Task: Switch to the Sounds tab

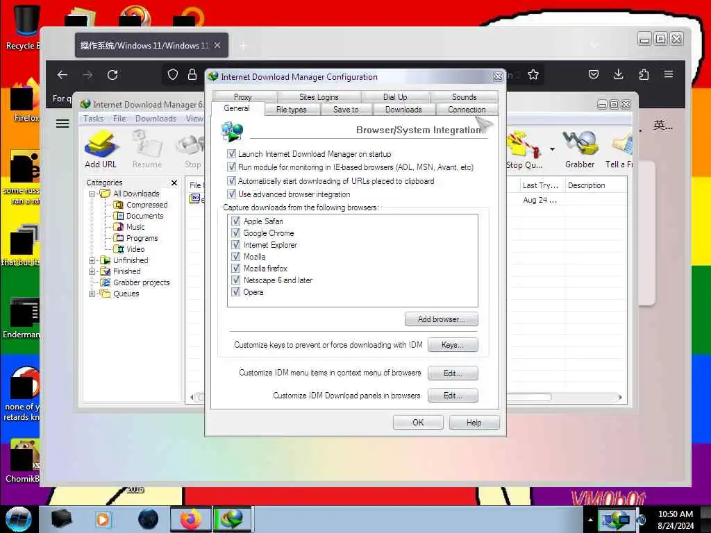Action: (464, 96)
